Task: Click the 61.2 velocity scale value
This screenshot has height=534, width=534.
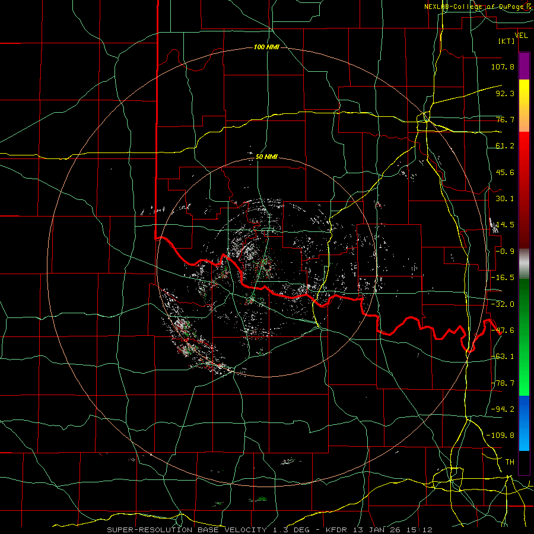Action: coord(505,146)
